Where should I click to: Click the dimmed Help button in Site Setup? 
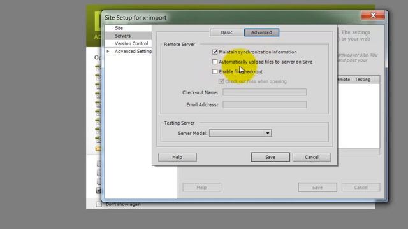(202, 187)
